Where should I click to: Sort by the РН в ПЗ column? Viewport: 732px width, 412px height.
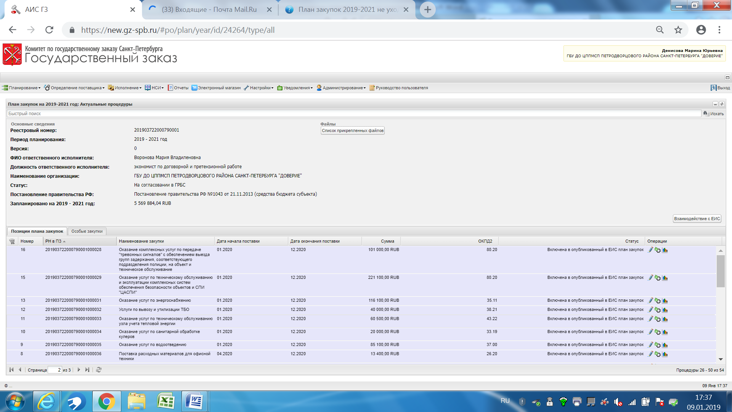point(53,241)
